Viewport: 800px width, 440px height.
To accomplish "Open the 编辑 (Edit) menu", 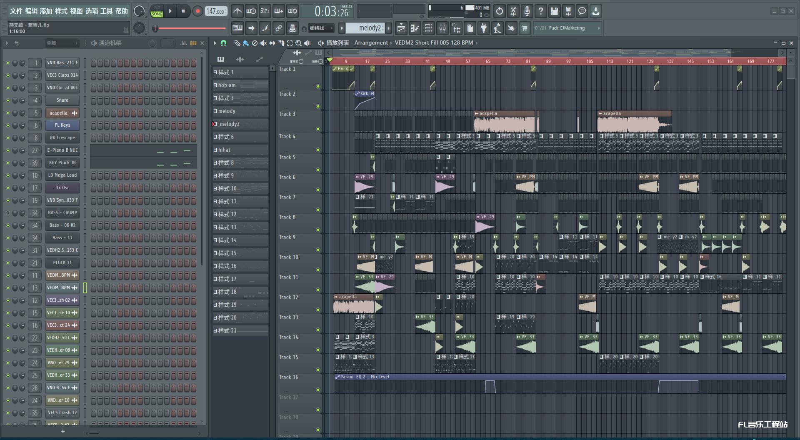I will pyautogui.click(x=31, y=11).
